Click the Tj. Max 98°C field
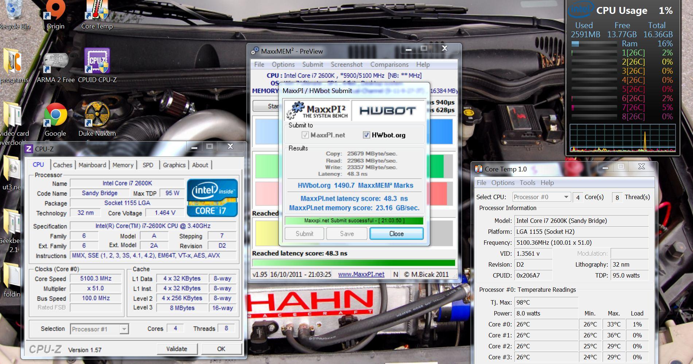 tap(546, 302)
